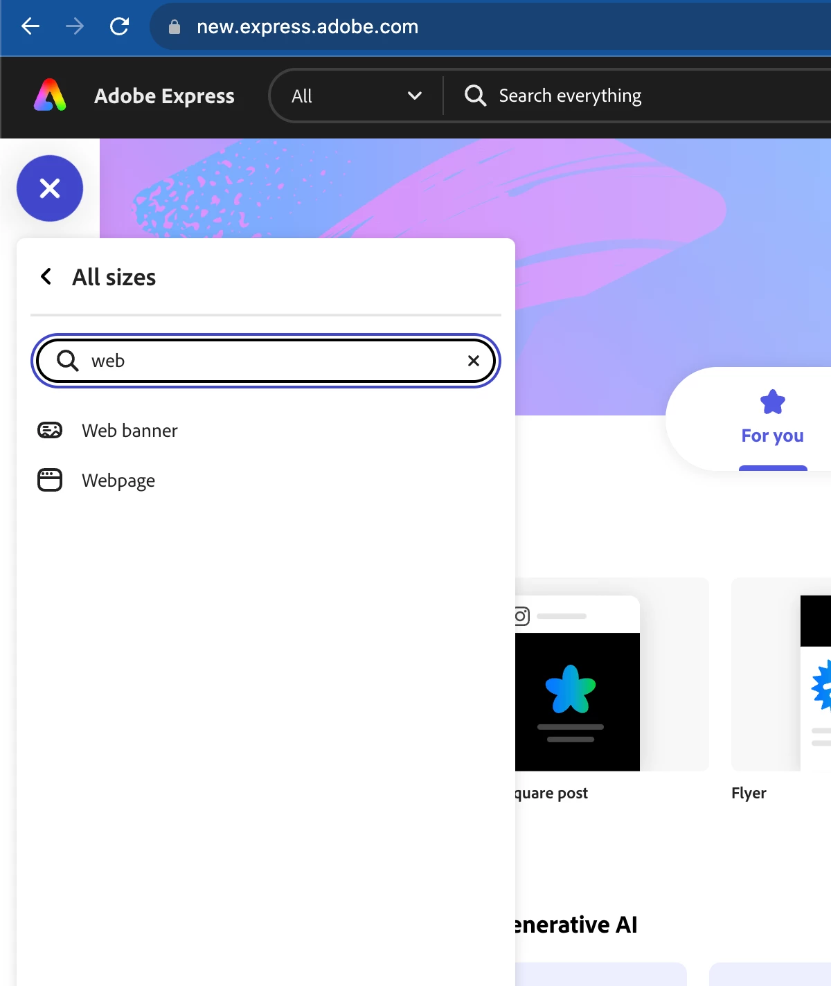Switch to the For you tab
This screenshot has height=986, width=831.
coord(772,420)
